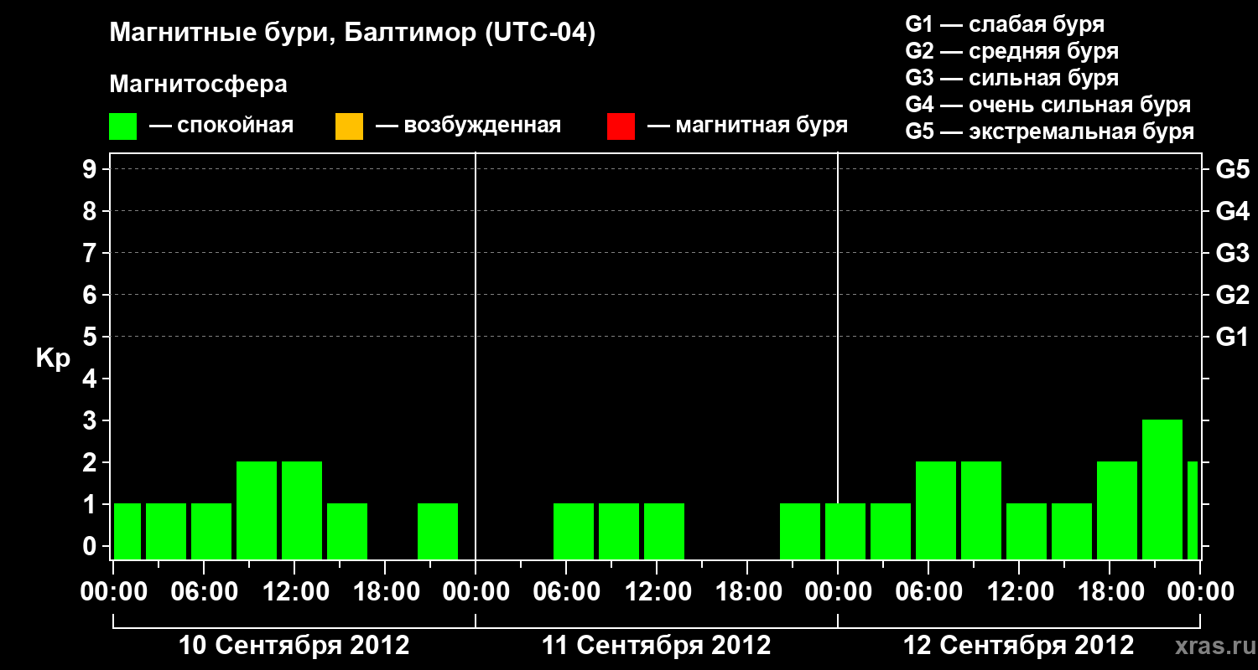
Task: Click the G2 label on the right axis
Action: click(1232, 295)
